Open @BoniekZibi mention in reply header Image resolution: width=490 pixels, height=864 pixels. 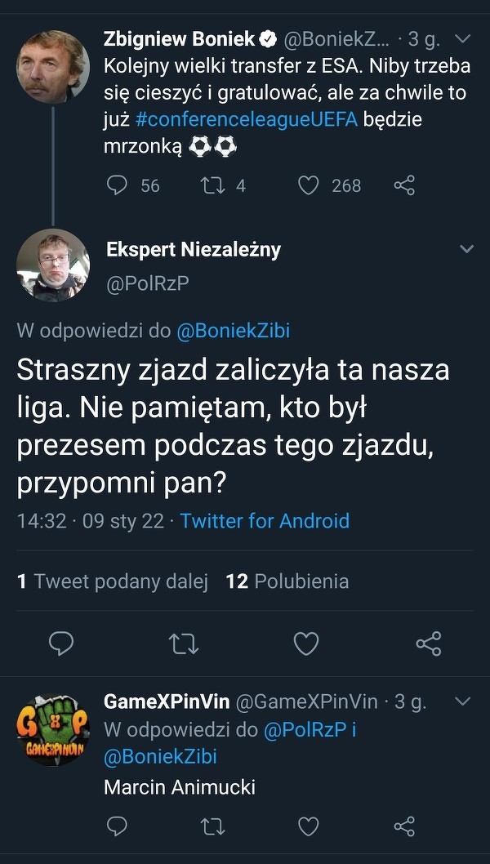pyautogui.click(x=233, y=331)
